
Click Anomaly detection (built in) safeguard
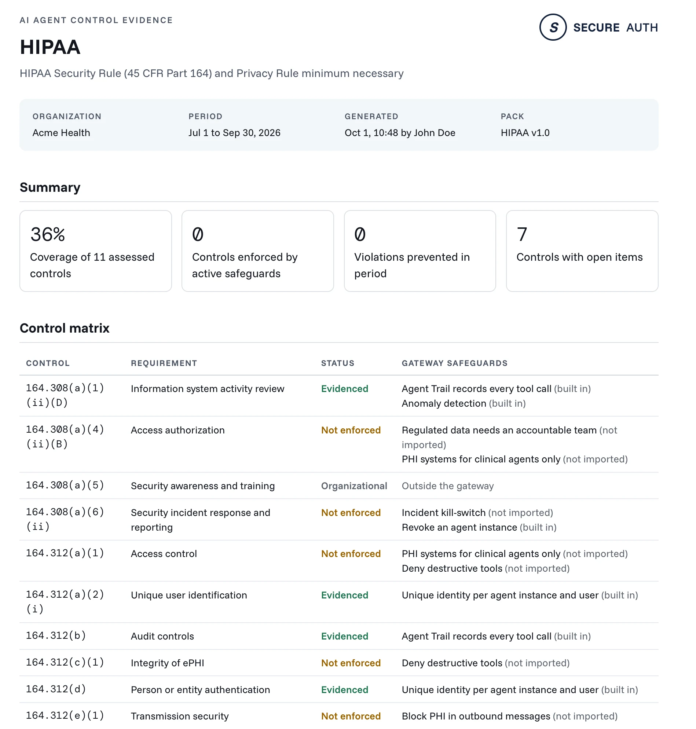(x=464, y=403)
